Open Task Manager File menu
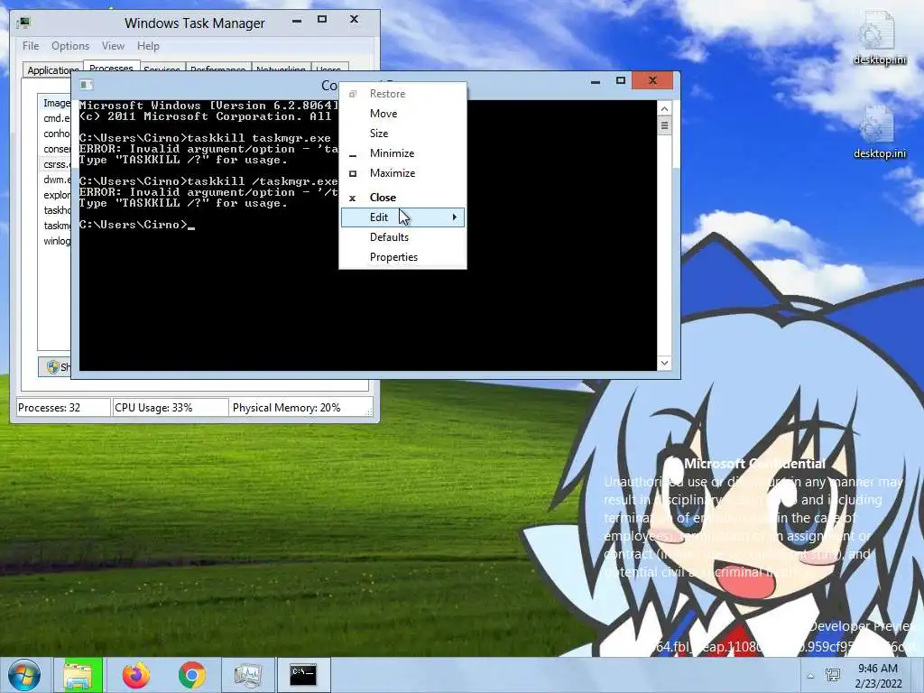This screenshot has width=924, height=693. coord(31,46)
